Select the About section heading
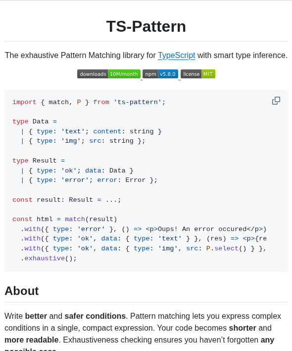The height and width of the screenshot is (351, 292). coord(22,291)
